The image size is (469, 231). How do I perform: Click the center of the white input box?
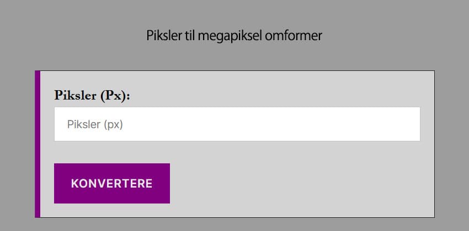click(237, 124)
